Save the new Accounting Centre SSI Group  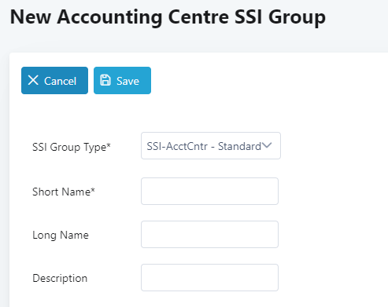pyautogui.click(x=122, y=80)
